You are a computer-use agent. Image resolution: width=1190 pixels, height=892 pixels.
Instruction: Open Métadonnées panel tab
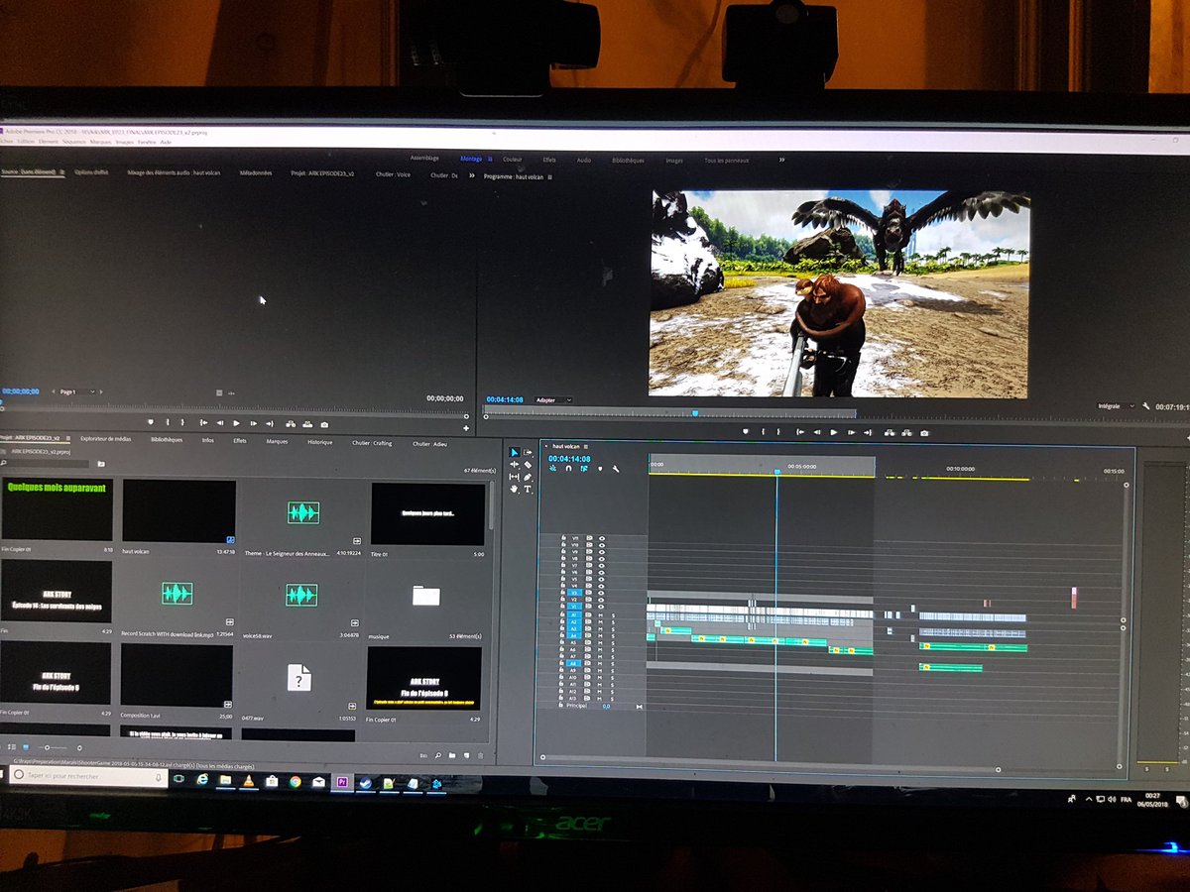click(256, 172)
